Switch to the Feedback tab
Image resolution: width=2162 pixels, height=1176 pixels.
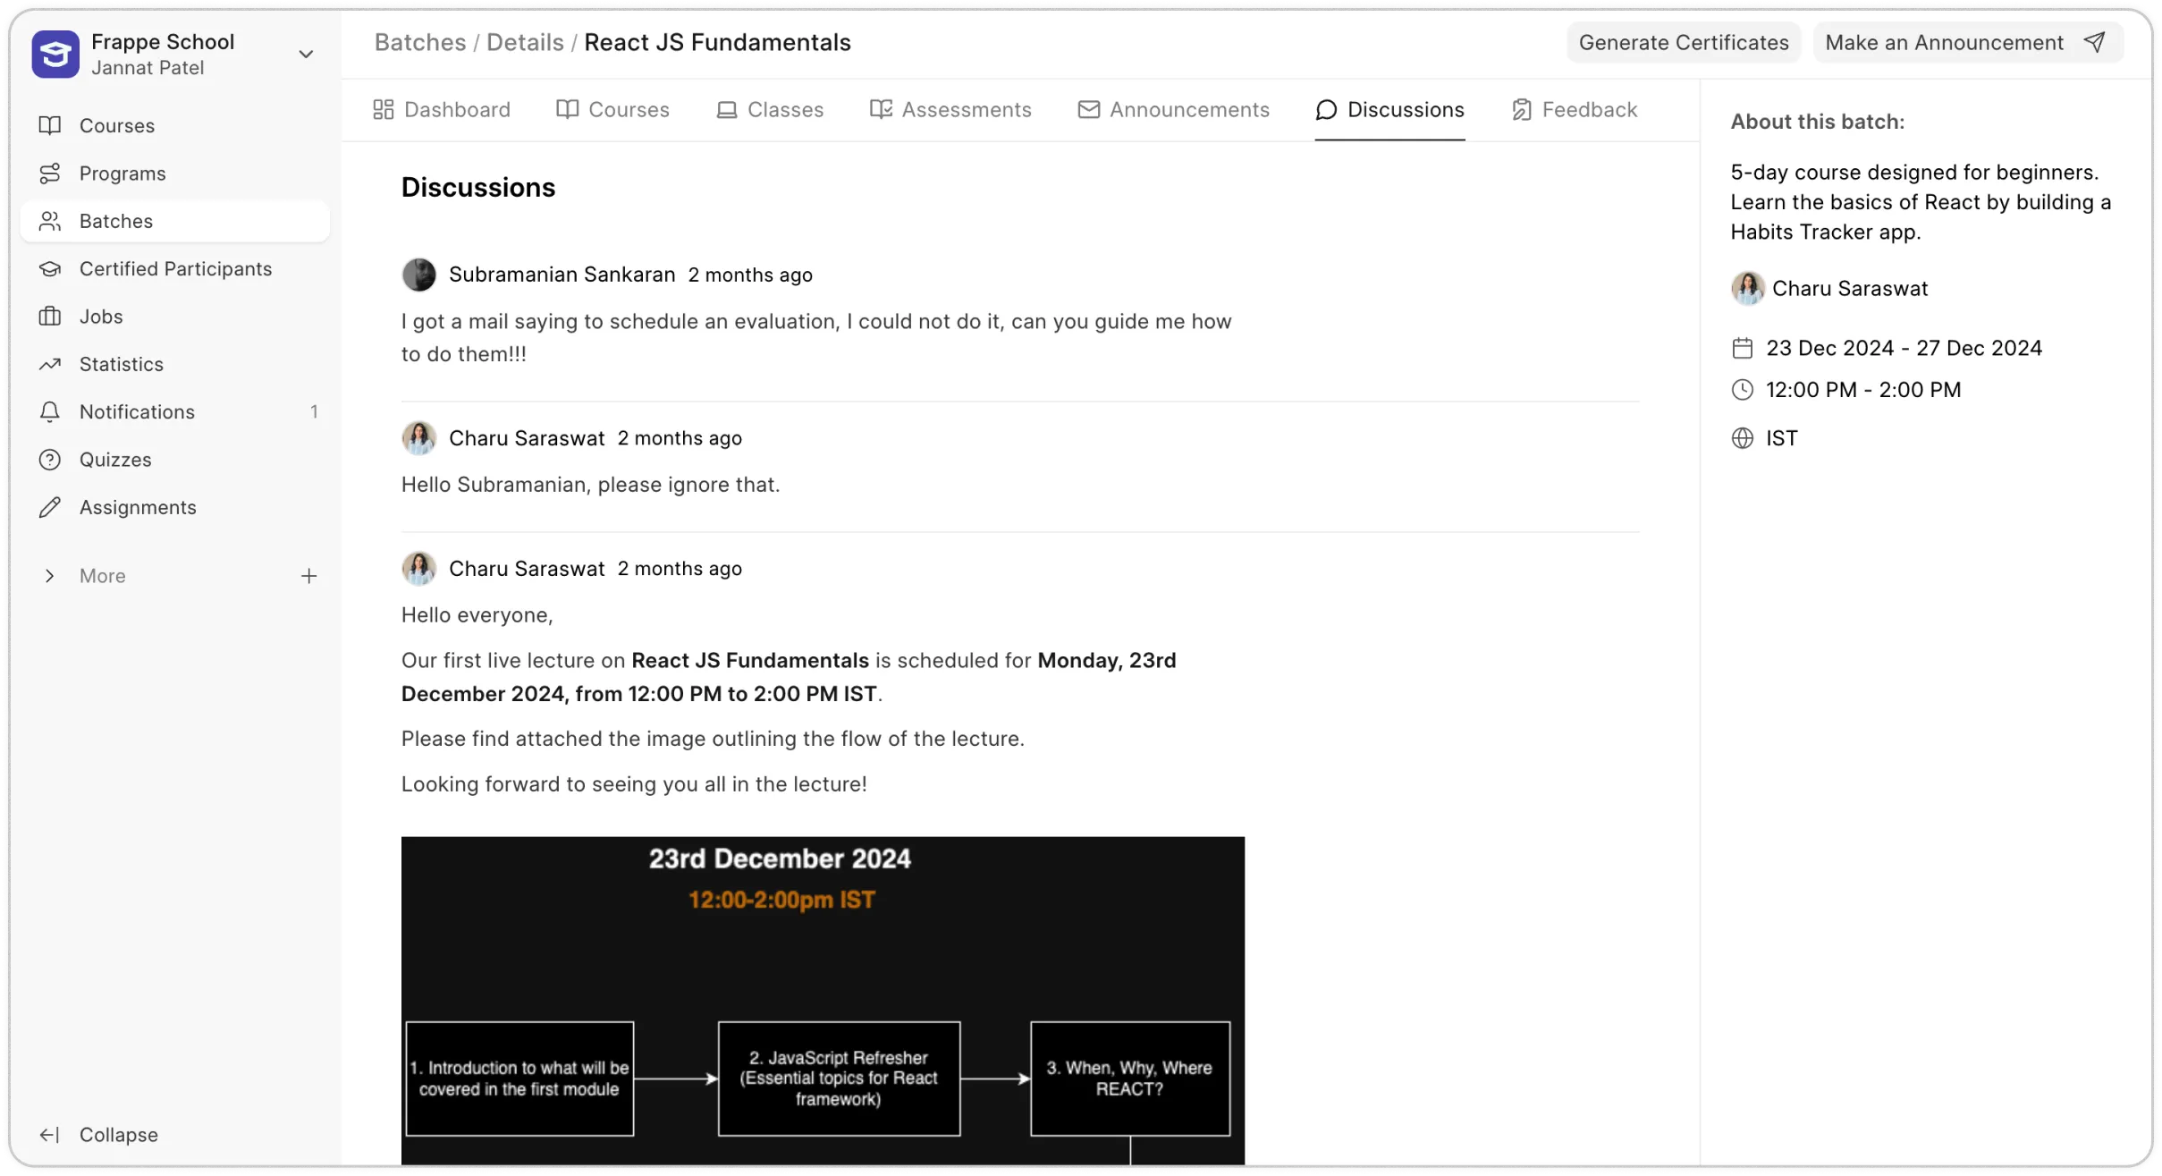click(1575, 109)
